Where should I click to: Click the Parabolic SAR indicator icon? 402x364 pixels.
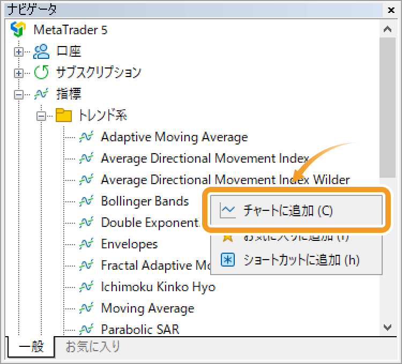[86, 329]
